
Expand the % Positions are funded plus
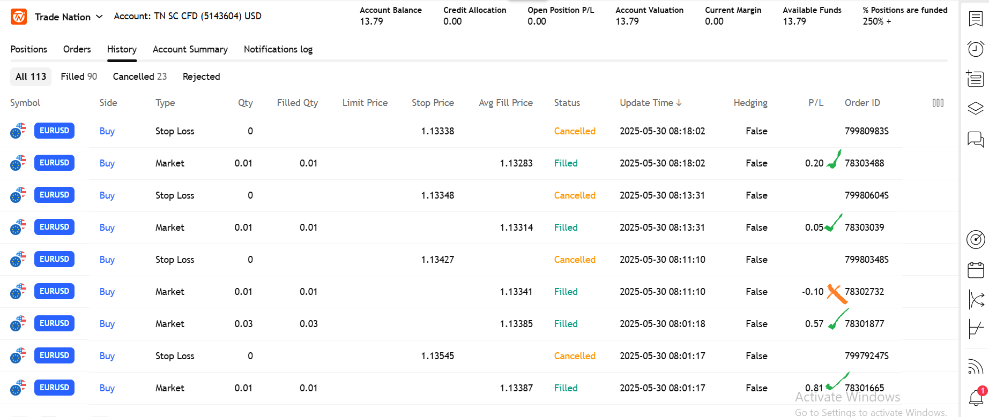point(889,21)
